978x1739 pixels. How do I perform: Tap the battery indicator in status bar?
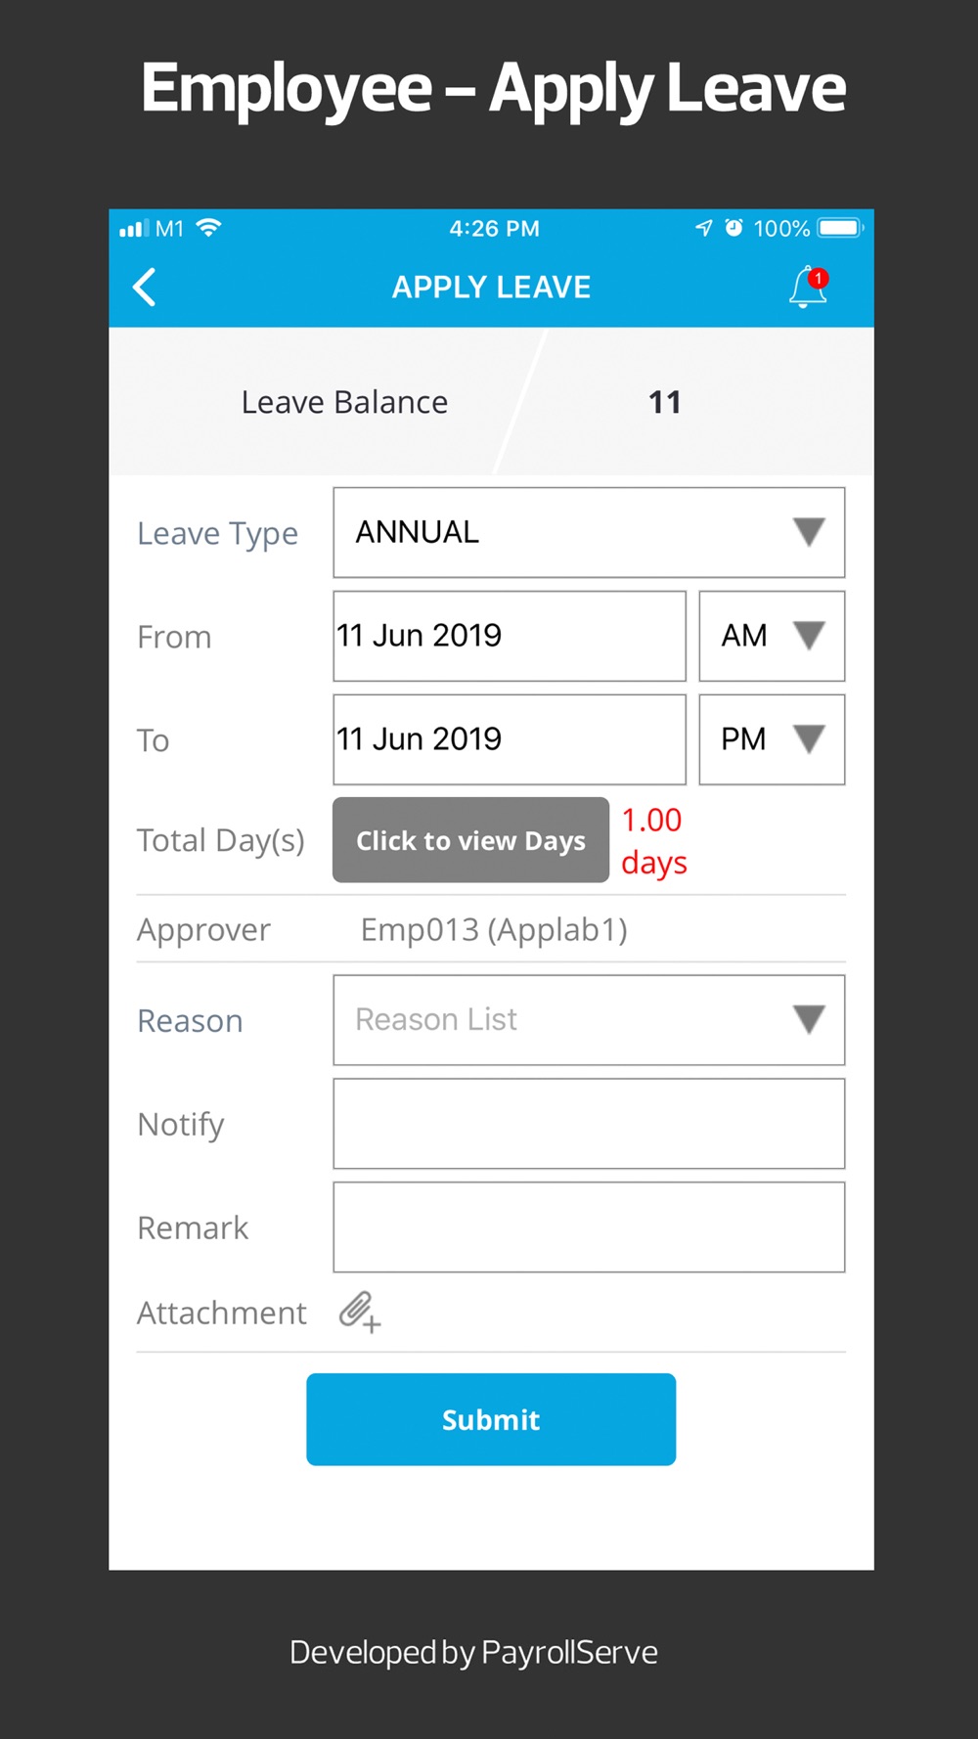click(x=840, y=228)
